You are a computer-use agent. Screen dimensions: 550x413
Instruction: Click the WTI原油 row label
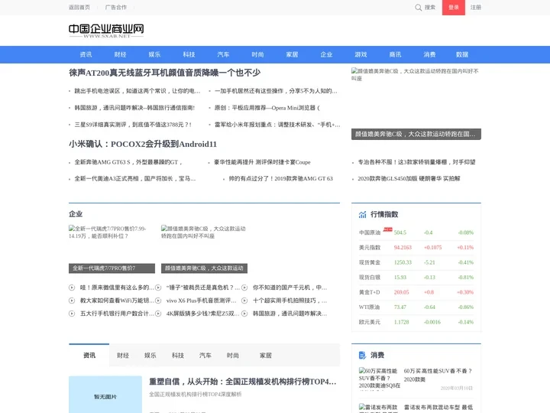[370, 307]
